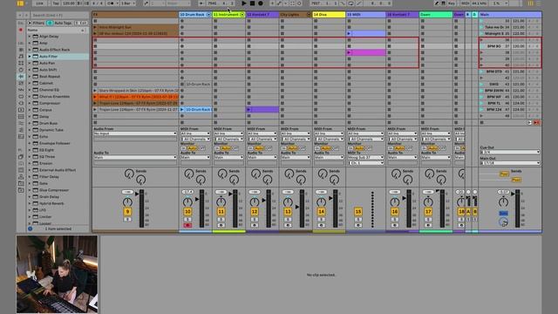Enable Draw Mode pencil icon
This screenshot has height=314, width=558.
[x=437, y=3]
